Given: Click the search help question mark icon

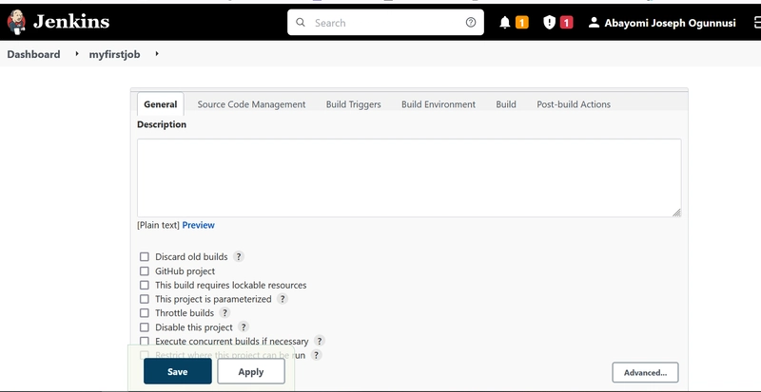Looking at the screenshot, I should pyautogui.click(x=471, y=23).
